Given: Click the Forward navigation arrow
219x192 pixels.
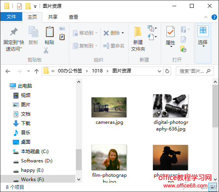Looking at the screenshot, I should coord(19,71).
